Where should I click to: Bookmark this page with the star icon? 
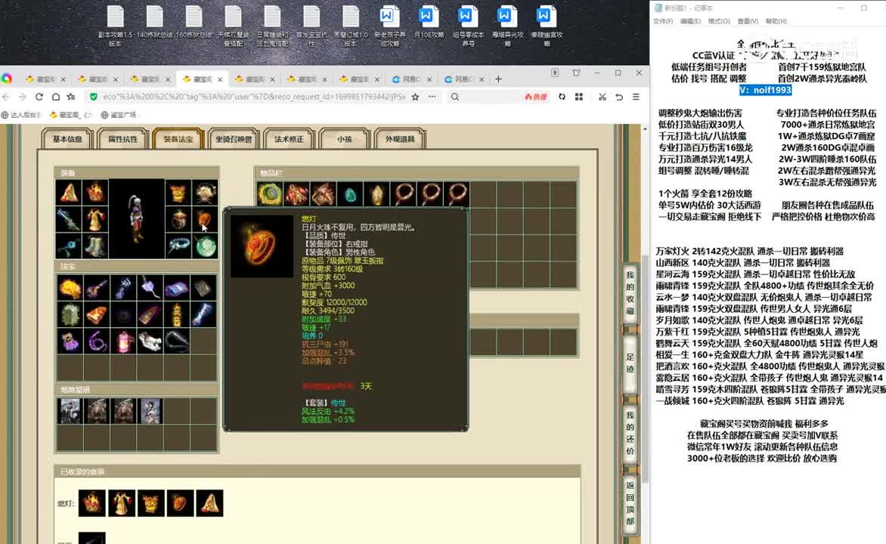(415, 97)
